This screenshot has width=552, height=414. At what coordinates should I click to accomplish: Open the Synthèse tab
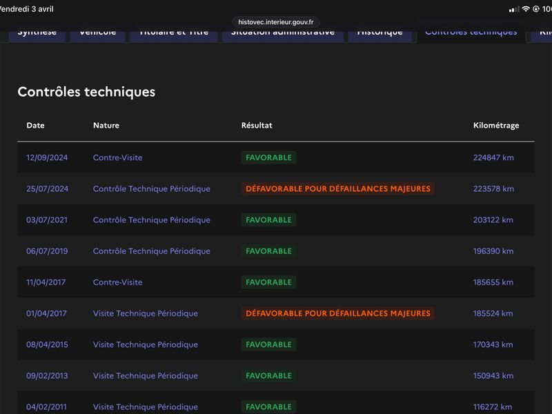(x=37, y=35)
